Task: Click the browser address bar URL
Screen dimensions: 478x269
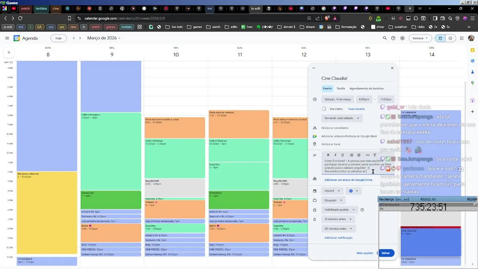Action: coord(124,18)
